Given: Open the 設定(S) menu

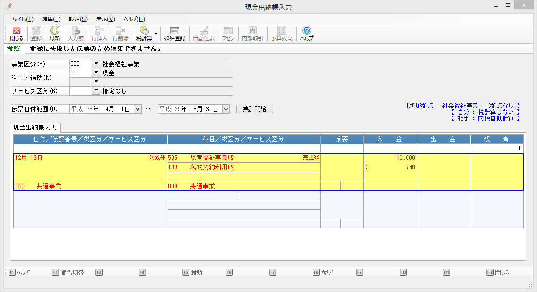Looking at the screenshot, I should [78, 19].
